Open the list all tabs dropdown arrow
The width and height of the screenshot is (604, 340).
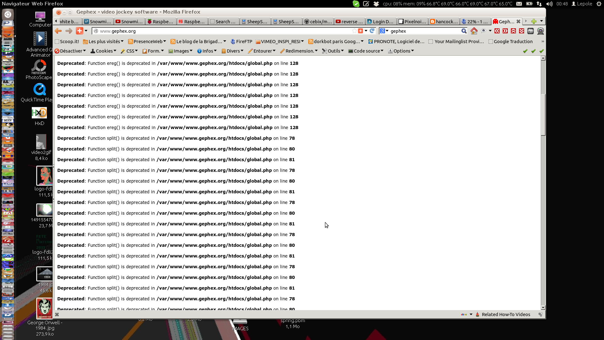541,21
